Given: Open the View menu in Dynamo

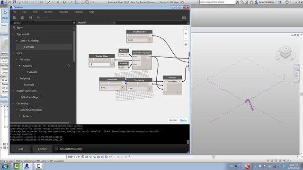Looking at the screenshot, I should [35, 12].
